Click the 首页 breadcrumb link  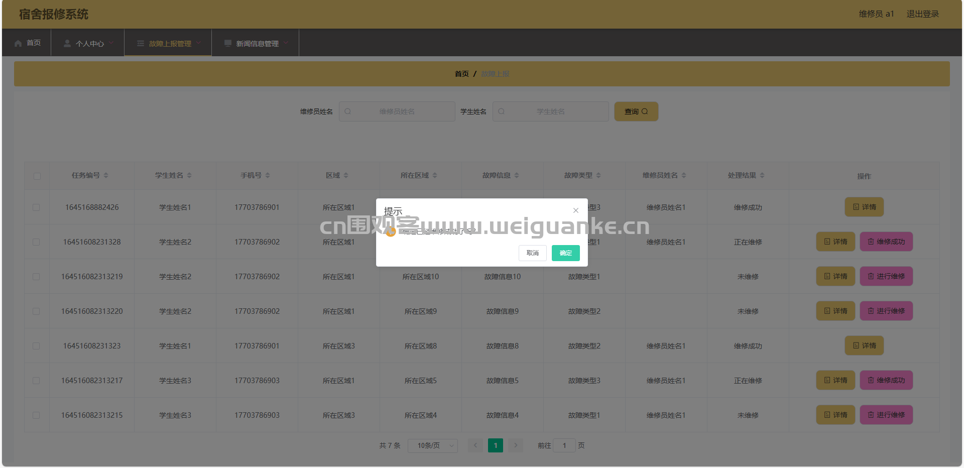(462, 74)
